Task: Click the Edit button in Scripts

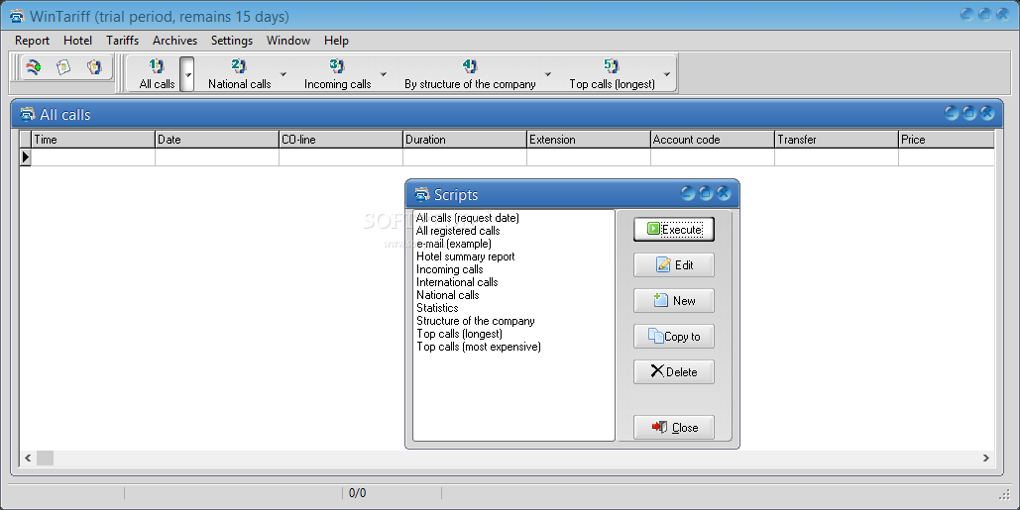Action: 674,265
